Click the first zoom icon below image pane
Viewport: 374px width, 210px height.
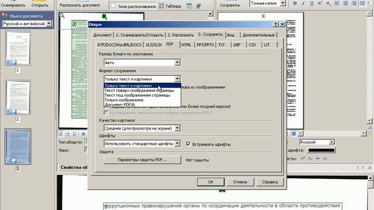coord(60,134)
